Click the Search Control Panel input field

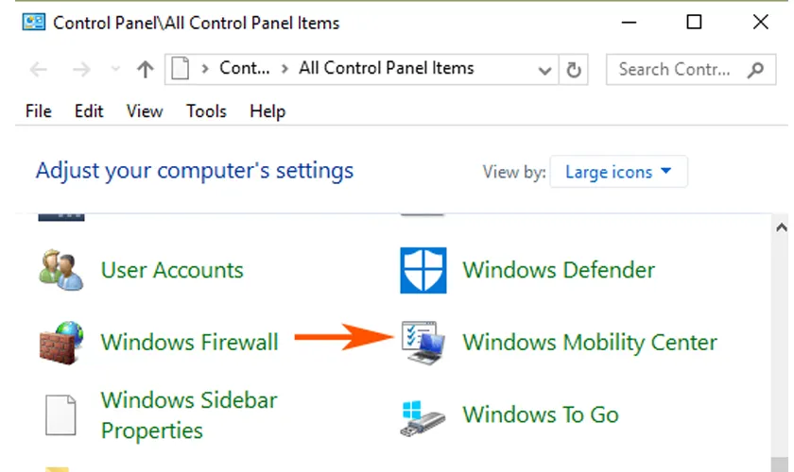(675, 69)
